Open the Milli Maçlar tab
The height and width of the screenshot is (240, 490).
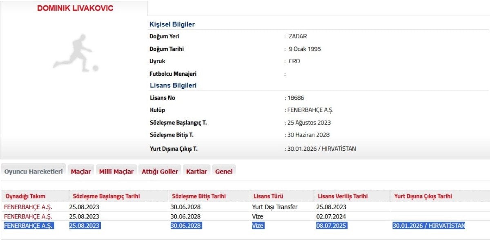pyautogui.click(x=116, y=171)
